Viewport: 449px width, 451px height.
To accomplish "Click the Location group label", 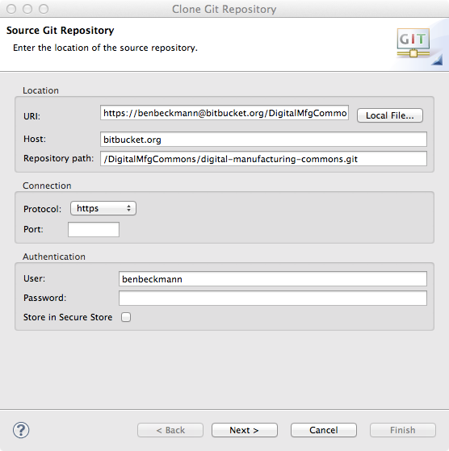I will [x=40, y=90].
